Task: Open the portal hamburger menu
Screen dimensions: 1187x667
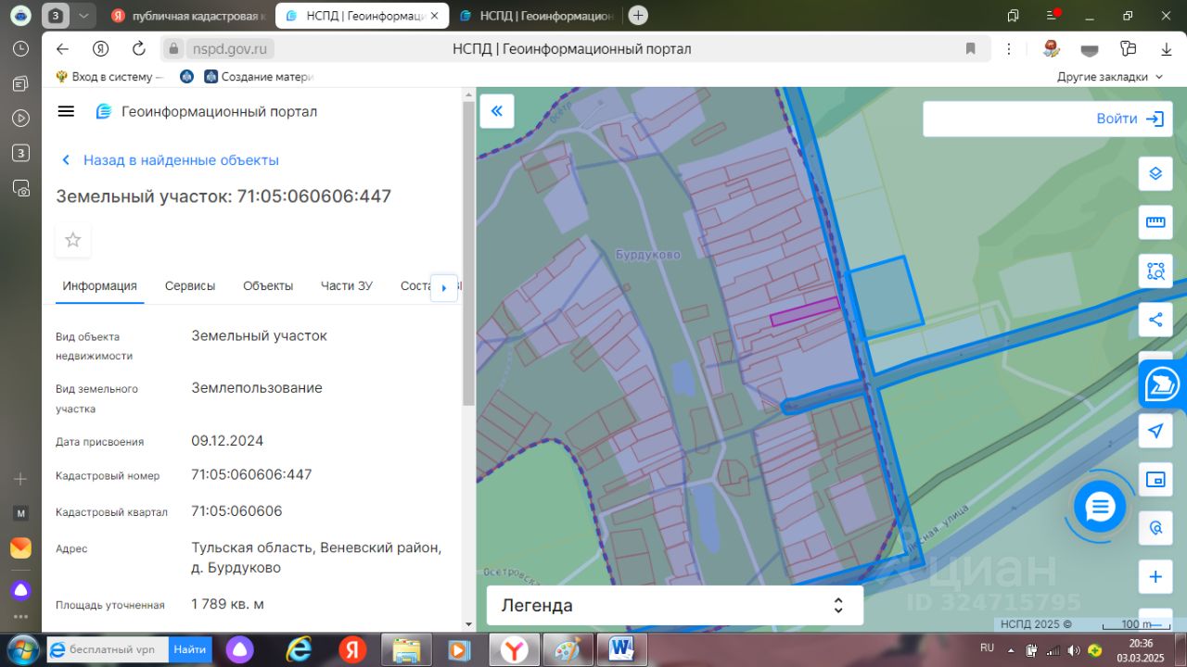Action: 66,111
